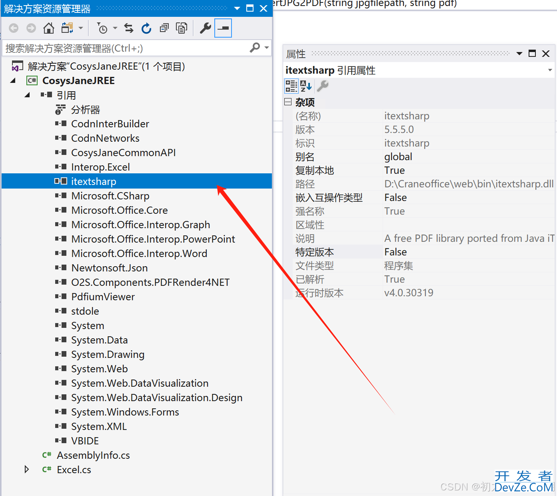Open Properties panel window position dropdown

point(519,54)
